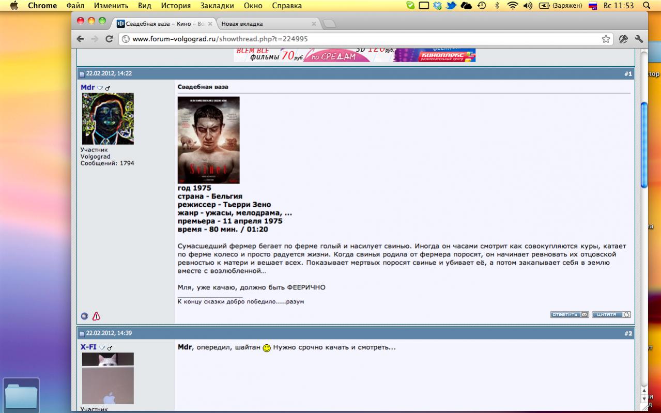Open the Chrome application menu
The width and height of the screenshot is (661, 413).
click(x=42, y=6)
